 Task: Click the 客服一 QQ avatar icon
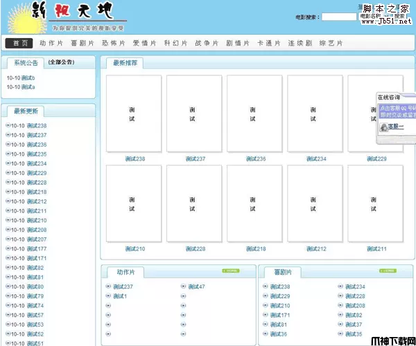tap(382, 128)
